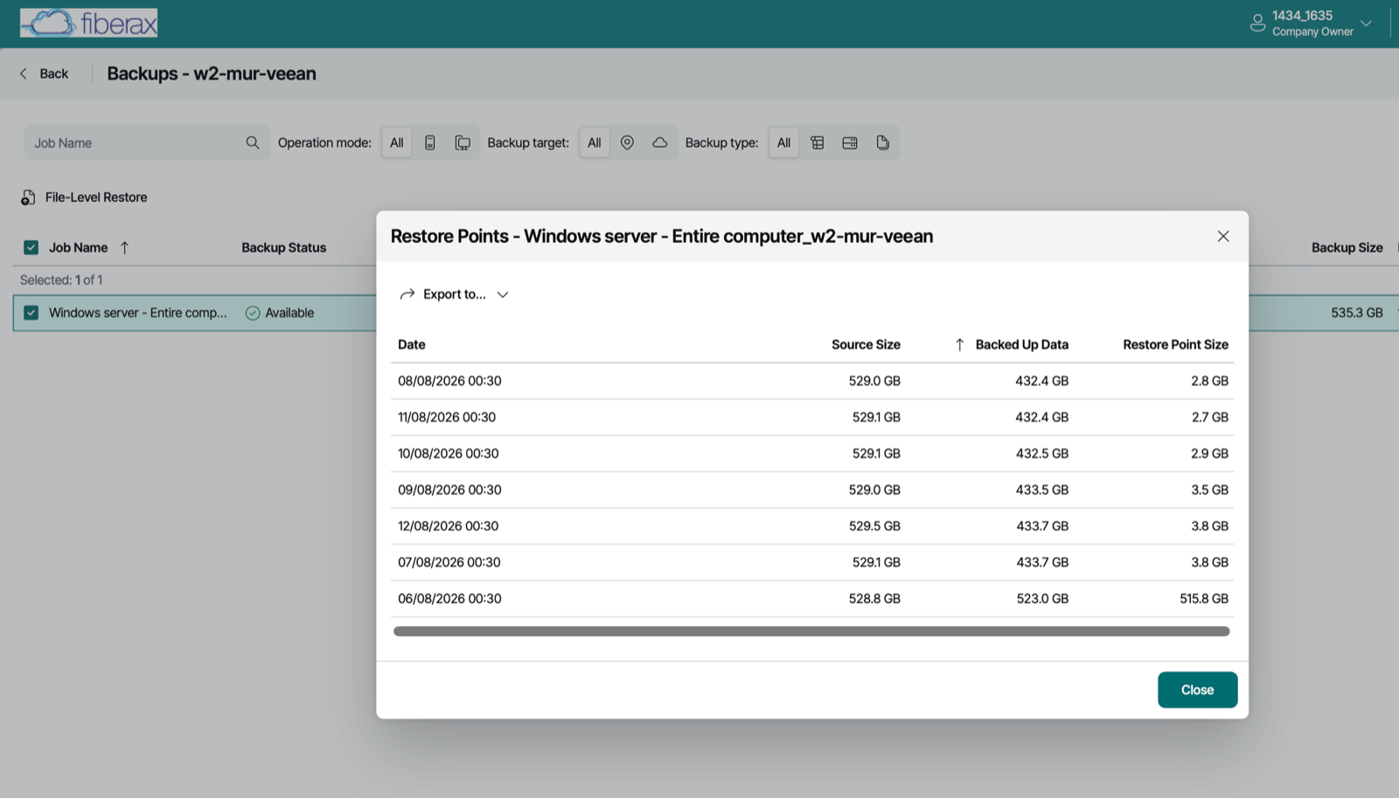Sort by Backed Up Data column header
Screen dimensions: 1399x798
[x=1021, y=344]
